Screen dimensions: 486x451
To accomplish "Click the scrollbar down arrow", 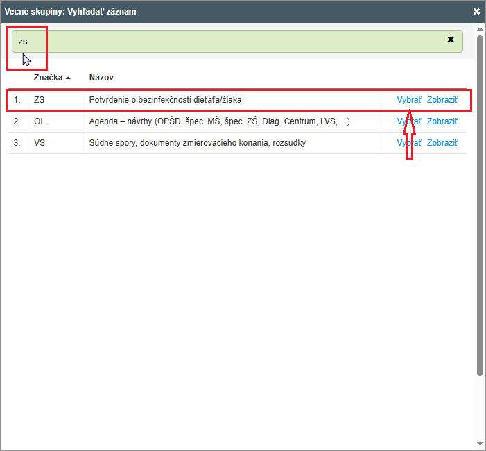I will pos(480,443).
